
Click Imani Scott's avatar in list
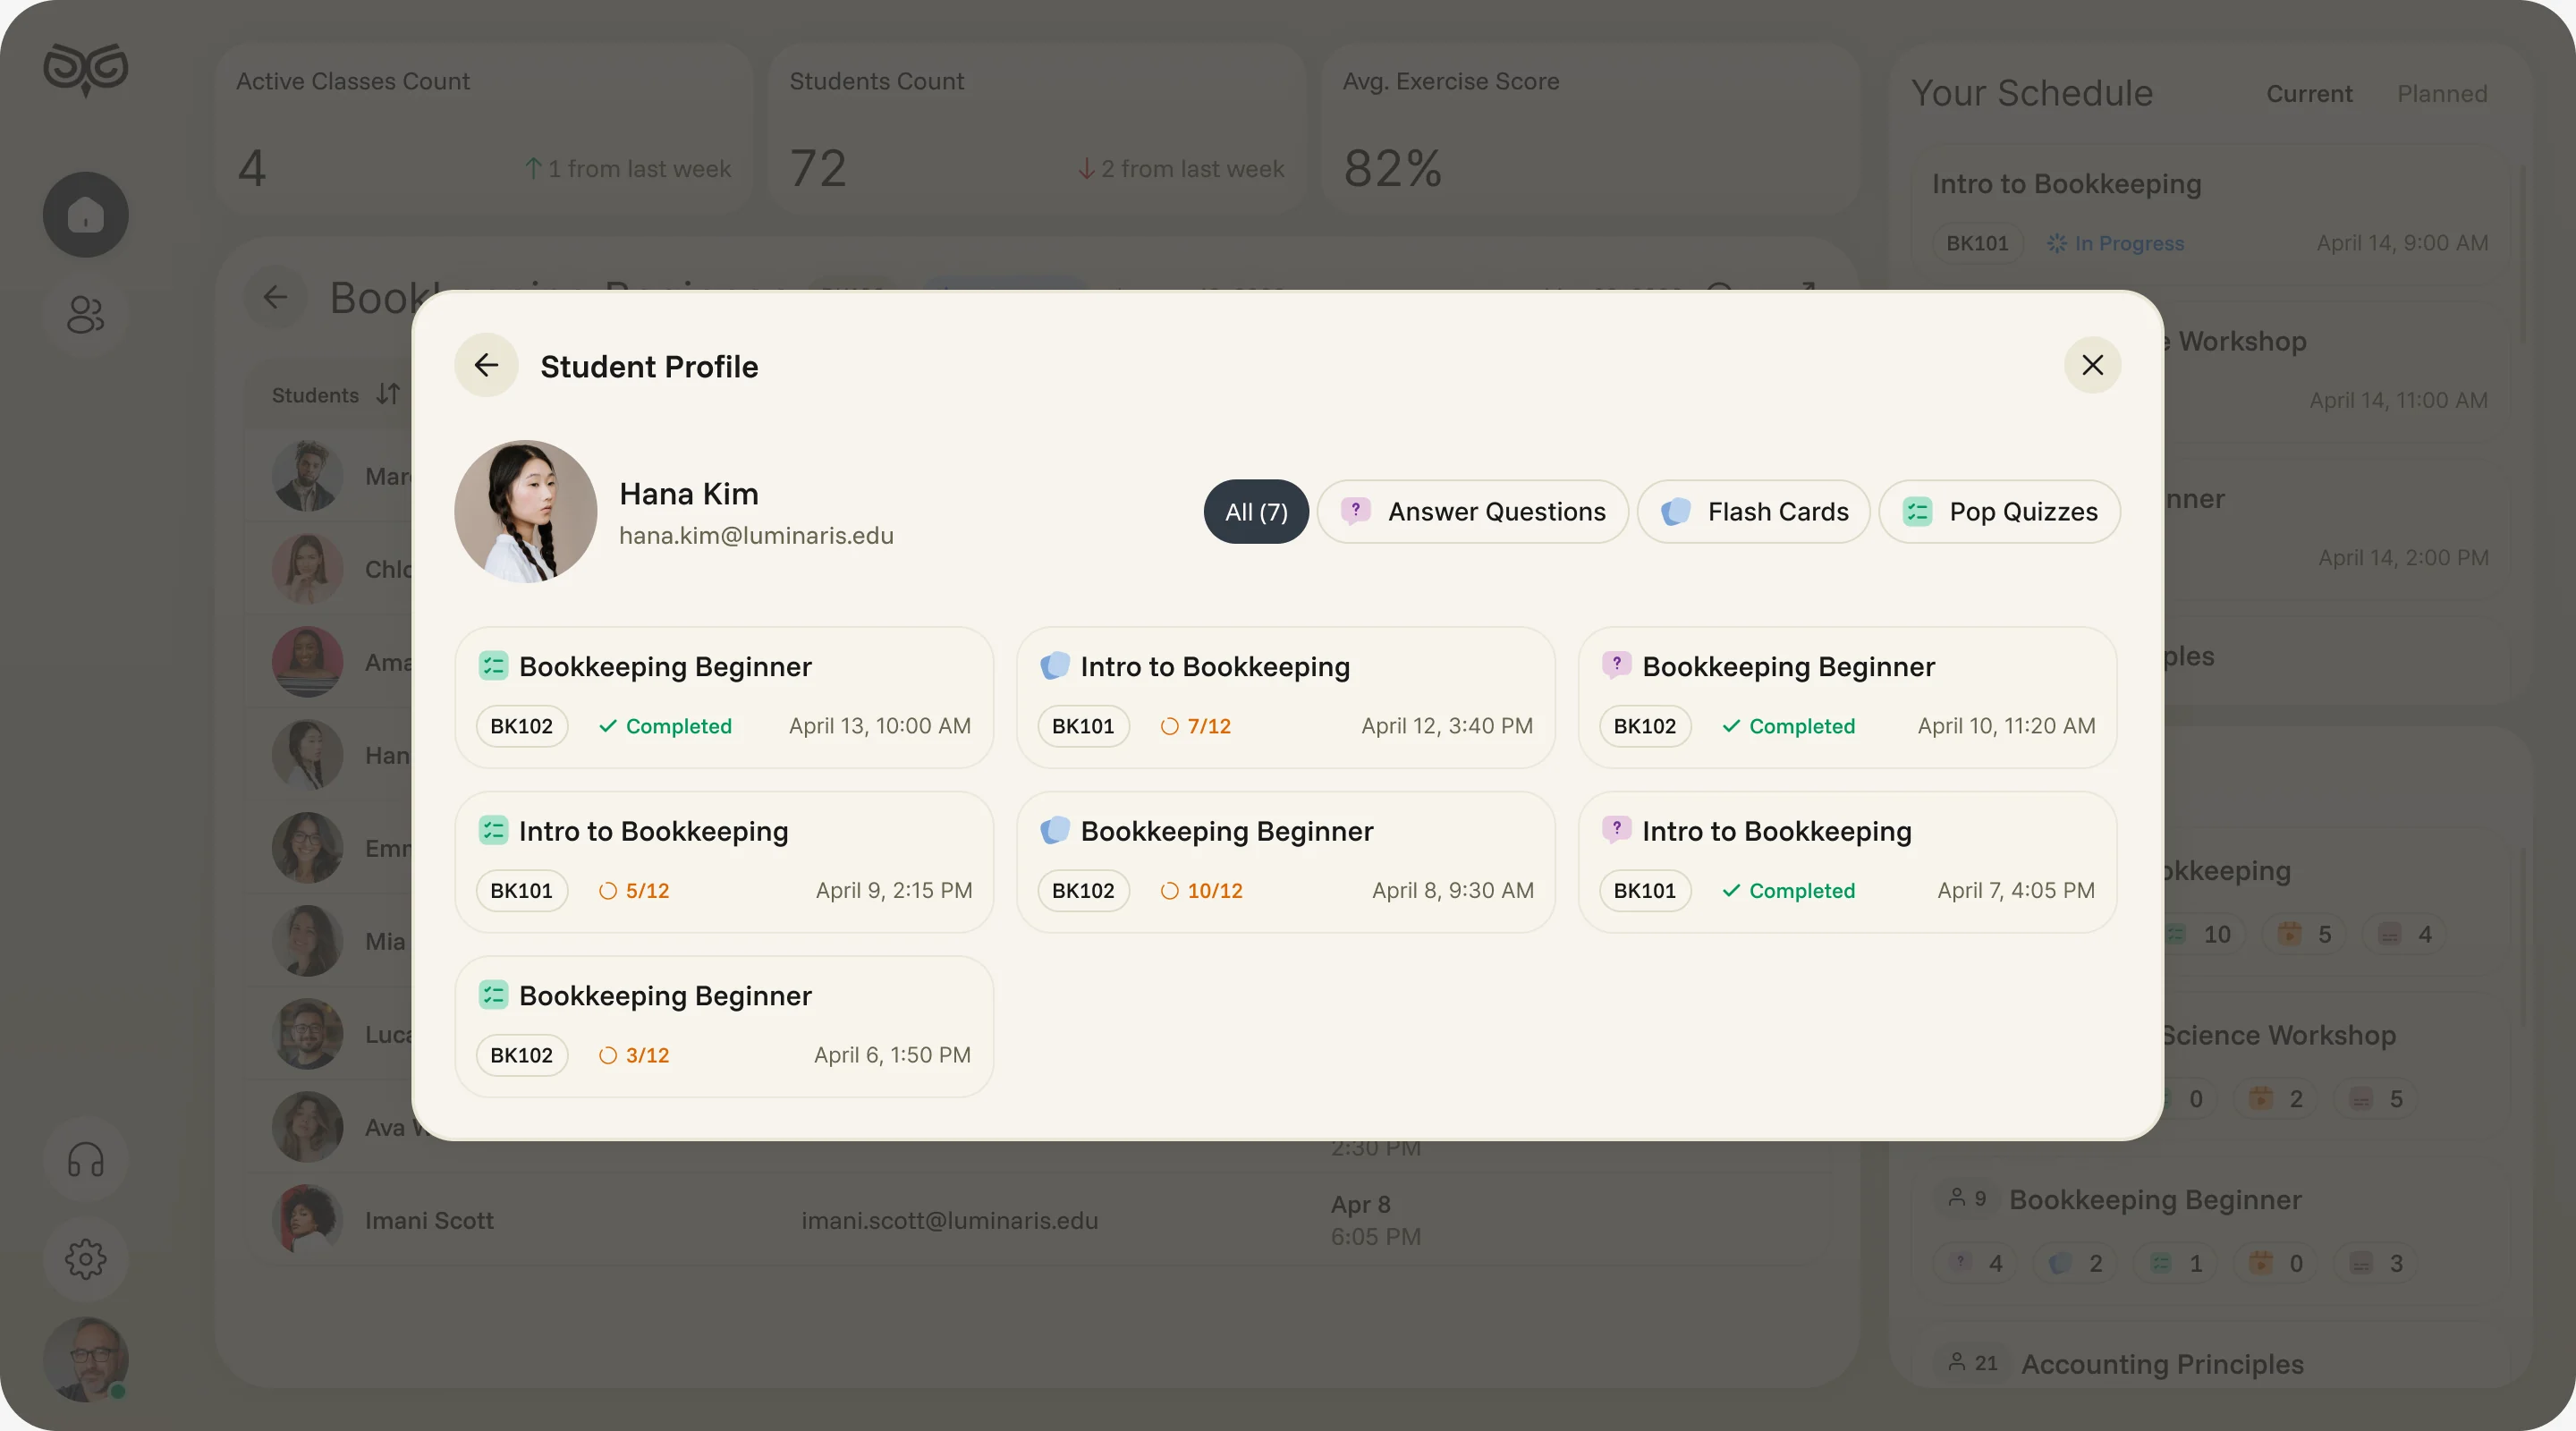[307, 1220]
